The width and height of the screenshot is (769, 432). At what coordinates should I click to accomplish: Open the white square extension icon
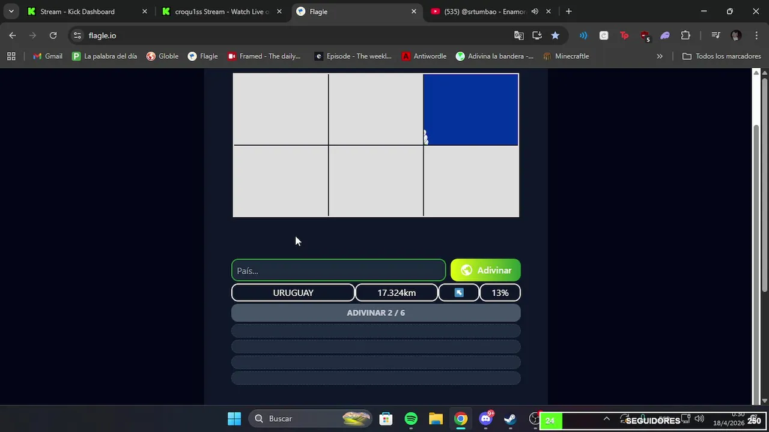point(604,35)
